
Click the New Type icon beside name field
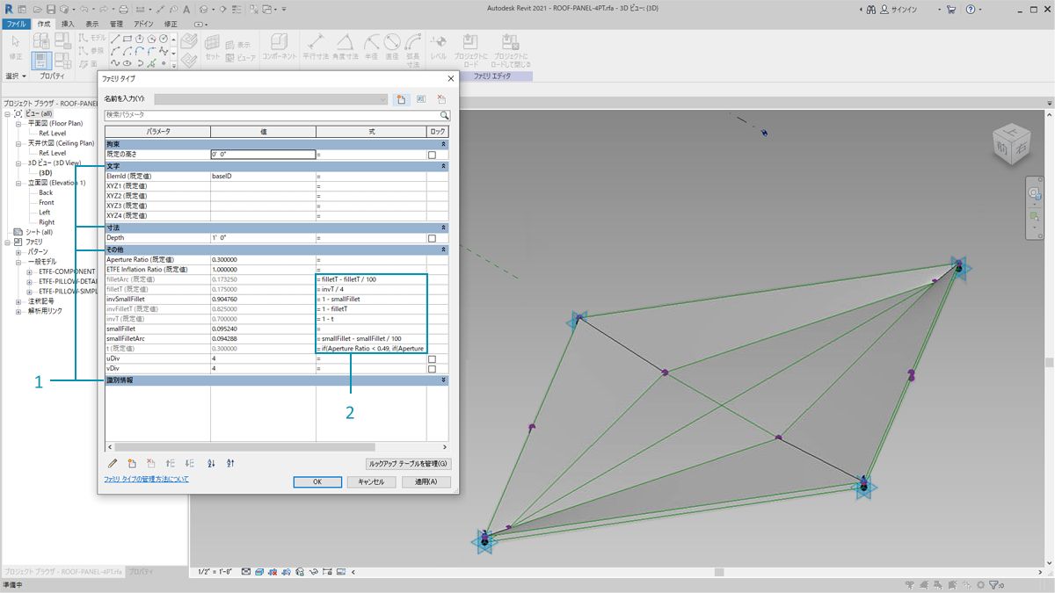(401, 99)
